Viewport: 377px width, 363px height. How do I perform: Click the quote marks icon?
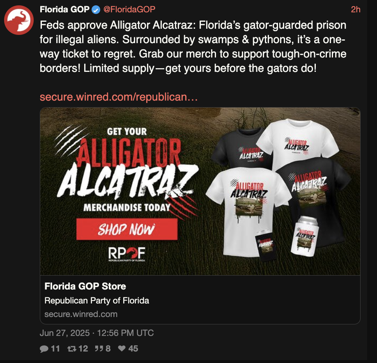coord(99,348)
